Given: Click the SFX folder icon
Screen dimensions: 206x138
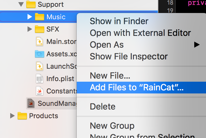Looking at the screenshot, I should pyautogui.click(x=40, y=29).
